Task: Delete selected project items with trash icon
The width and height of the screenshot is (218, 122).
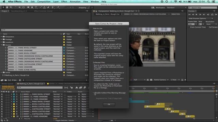Action: coord(20,80)
